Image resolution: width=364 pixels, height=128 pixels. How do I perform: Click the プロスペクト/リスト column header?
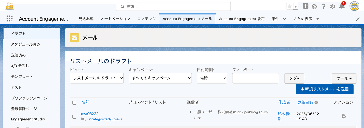point(147,103)
